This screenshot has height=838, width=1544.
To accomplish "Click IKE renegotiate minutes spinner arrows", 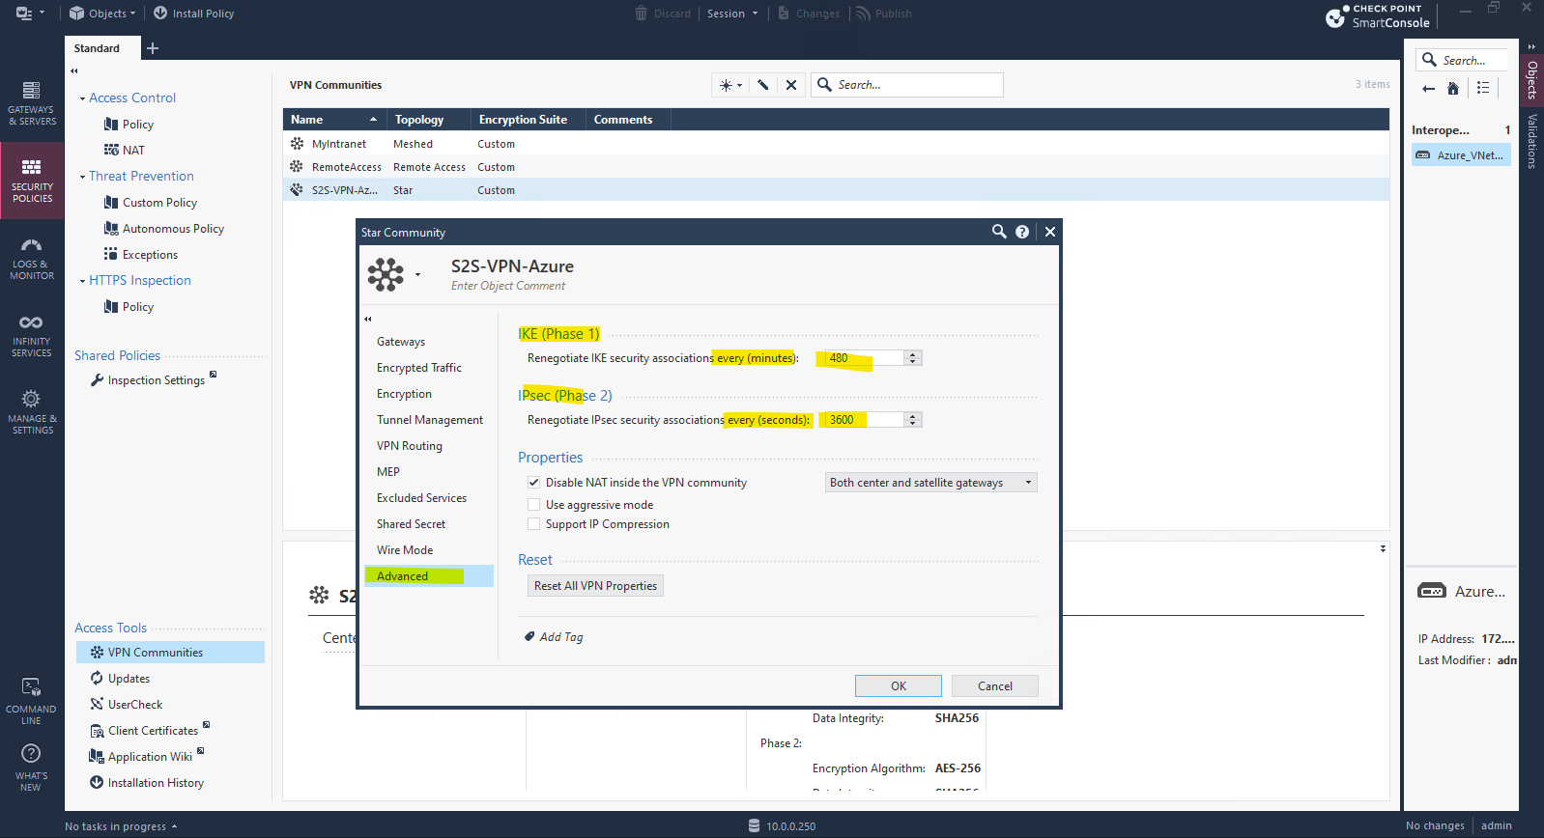I will coord(913,358).
